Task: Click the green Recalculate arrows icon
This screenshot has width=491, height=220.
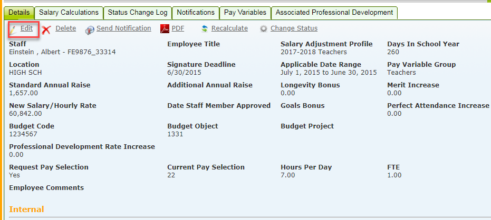Action: (205, 29)
